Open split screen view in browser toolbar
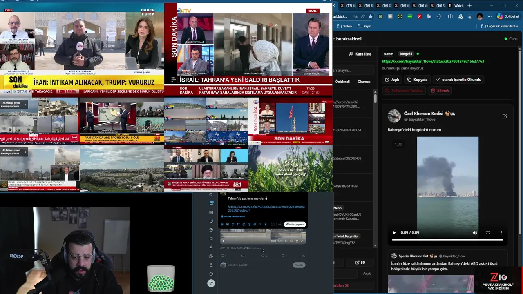Viewport: 523px width, 294px height. click(450, 16)
